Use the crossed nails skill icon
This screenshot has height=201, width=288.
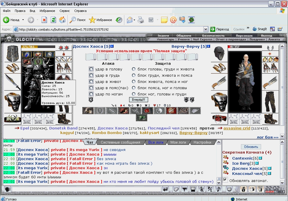coord(183,111)
